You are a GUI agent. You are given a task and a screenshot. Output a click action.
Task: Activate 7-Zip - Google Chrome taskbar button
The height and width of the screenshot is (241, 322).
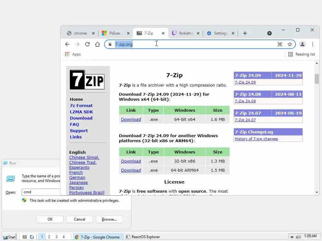[x=98, y=237]
